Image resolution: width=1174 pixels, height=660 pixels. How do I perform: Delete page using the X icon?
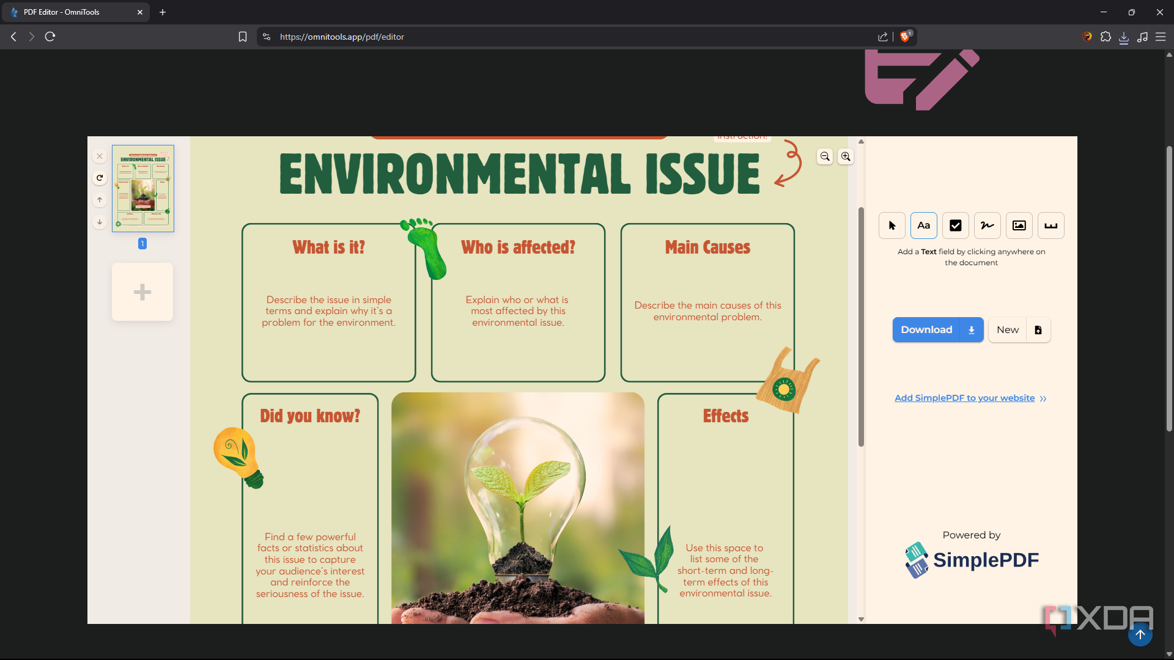coord(100,156)
